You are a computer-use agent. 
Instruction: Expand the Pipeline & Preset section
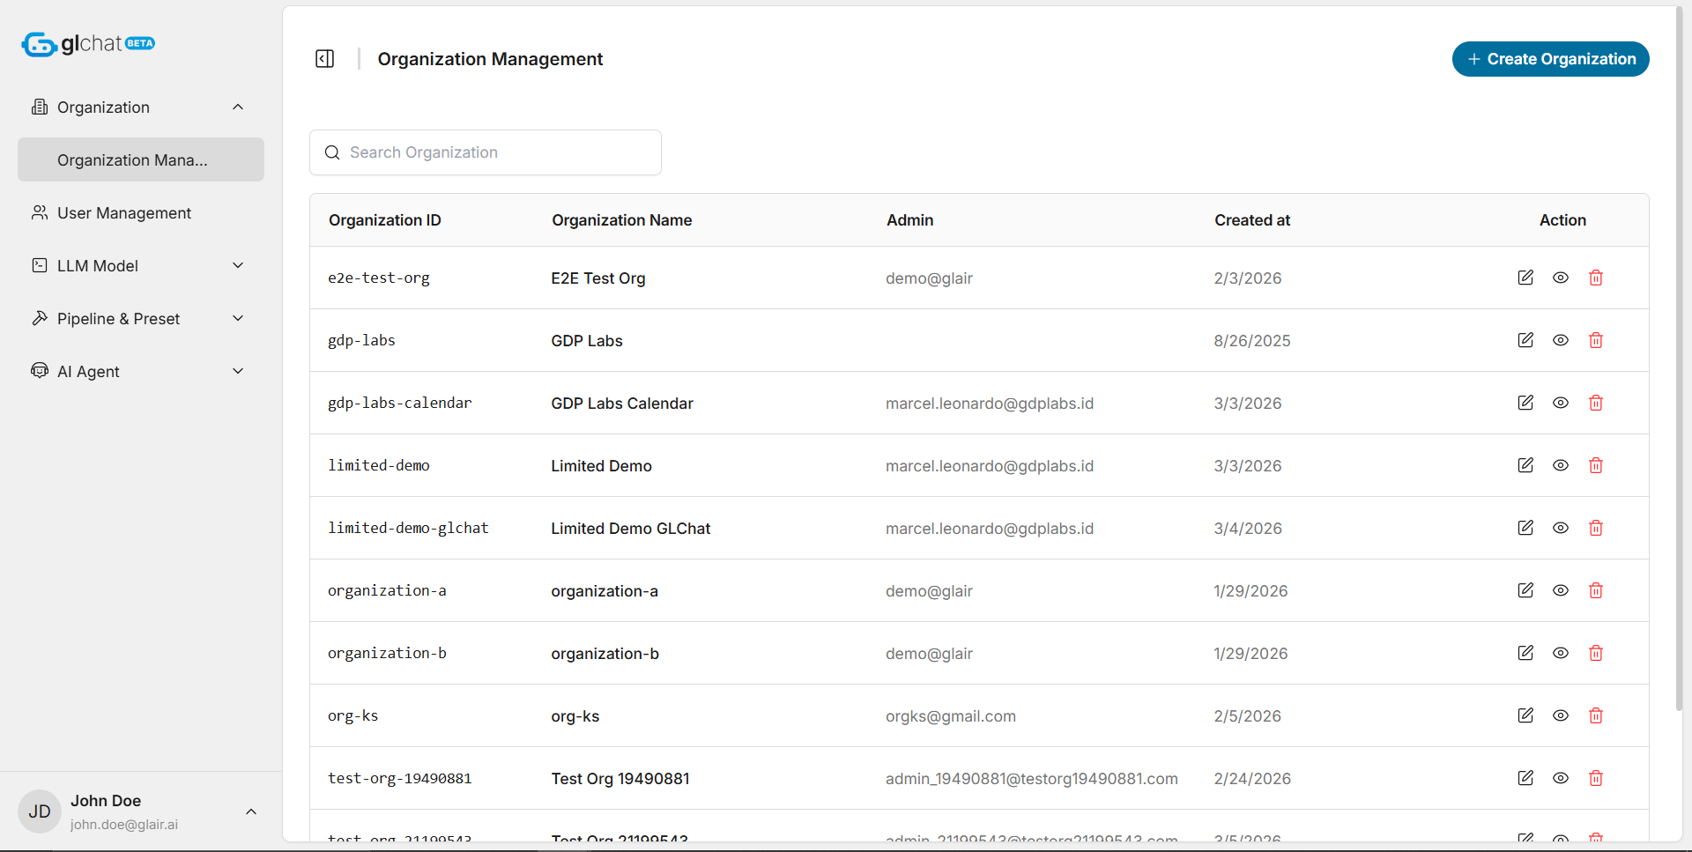[x=237, y=319]
